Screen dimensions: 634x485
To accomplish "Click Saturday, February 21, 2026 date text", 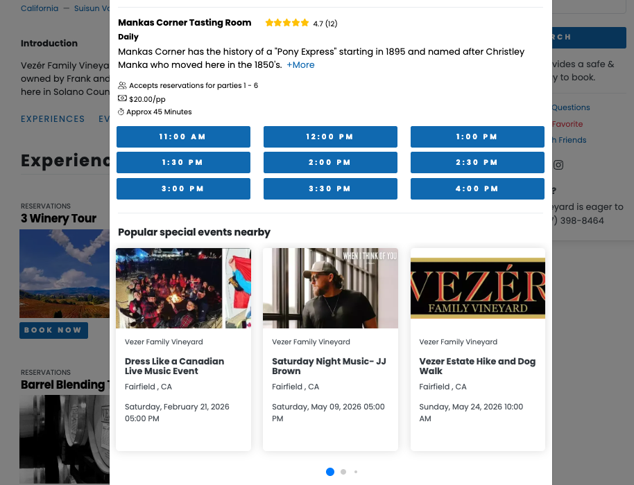I will click(177, 412).
